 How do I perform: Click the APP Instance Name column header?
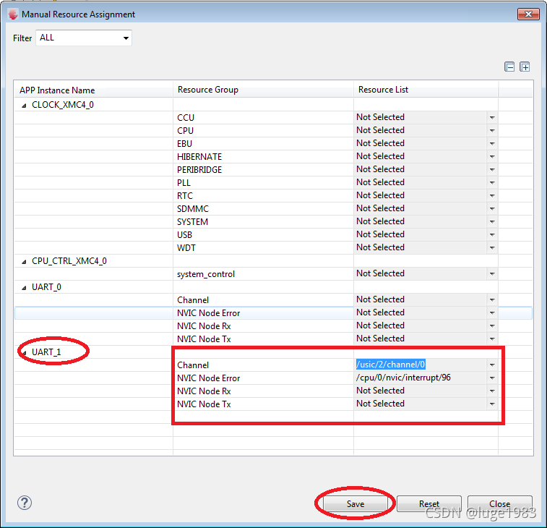[x=93, y=90]
